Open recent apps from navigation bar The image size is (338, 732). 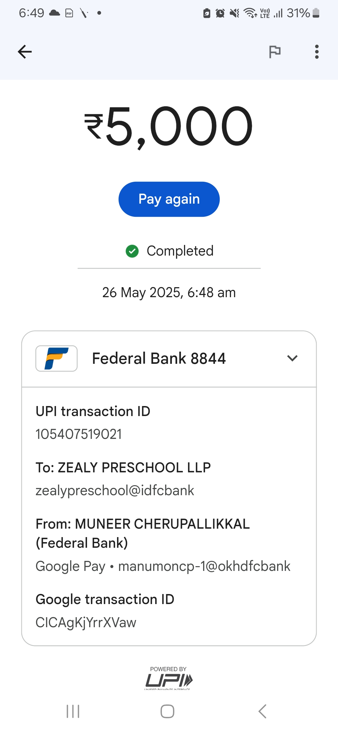73,711
